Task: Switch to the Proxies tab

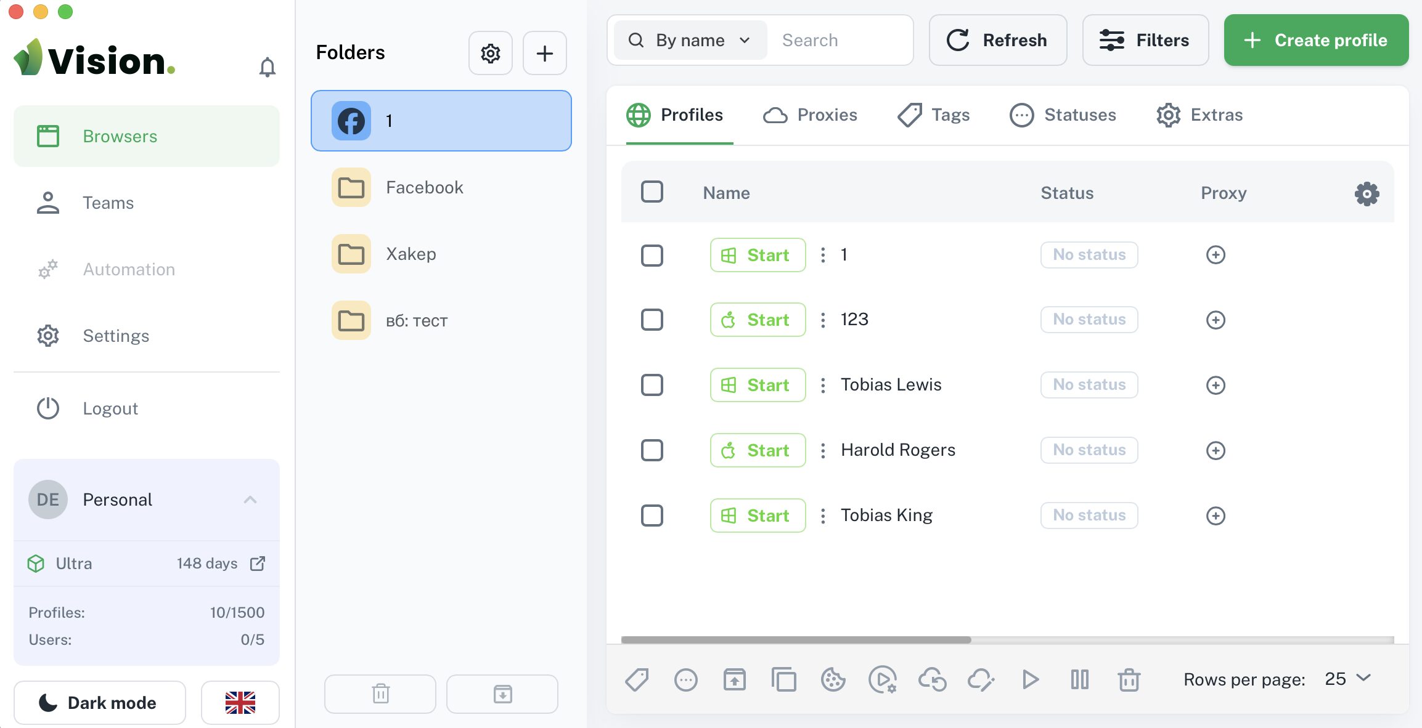Action: pos(810,115)
